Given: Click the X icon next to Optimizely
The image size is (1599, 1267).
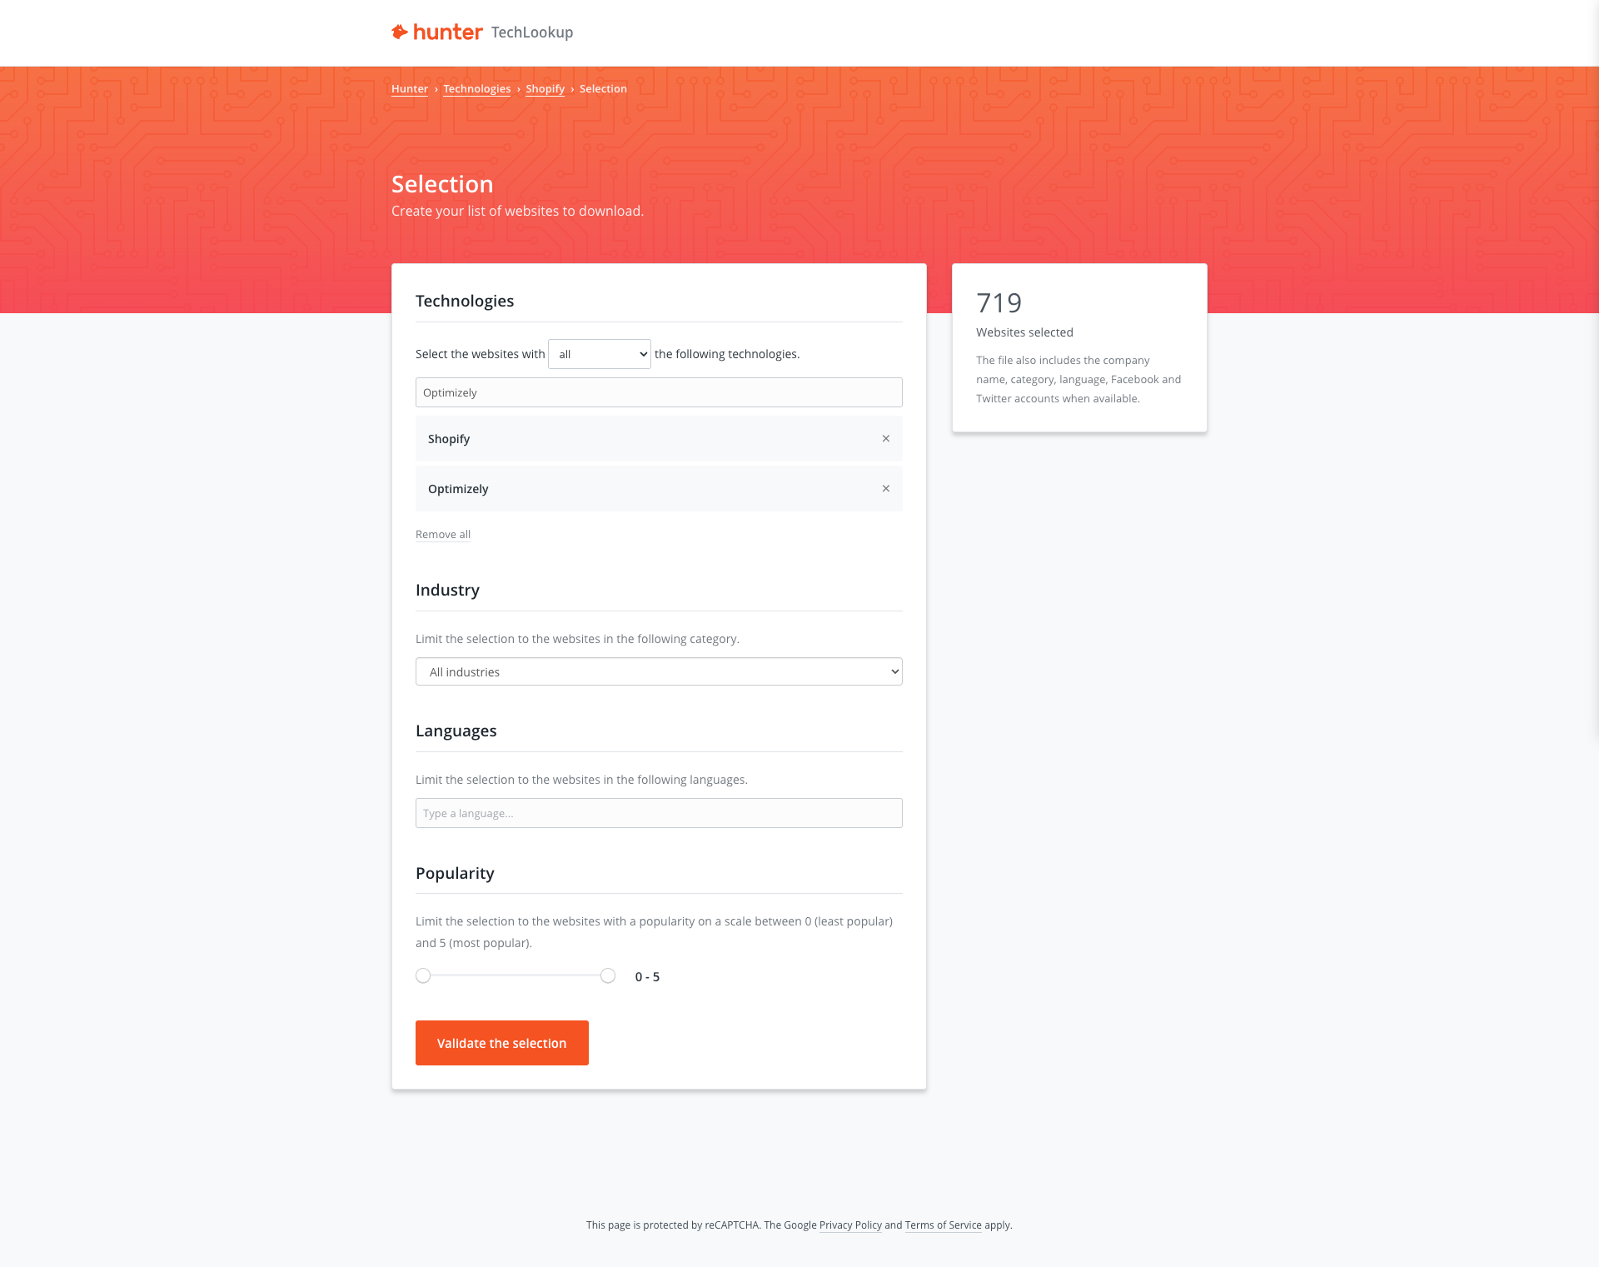Looking at the screenshot, I should (885, 488).
